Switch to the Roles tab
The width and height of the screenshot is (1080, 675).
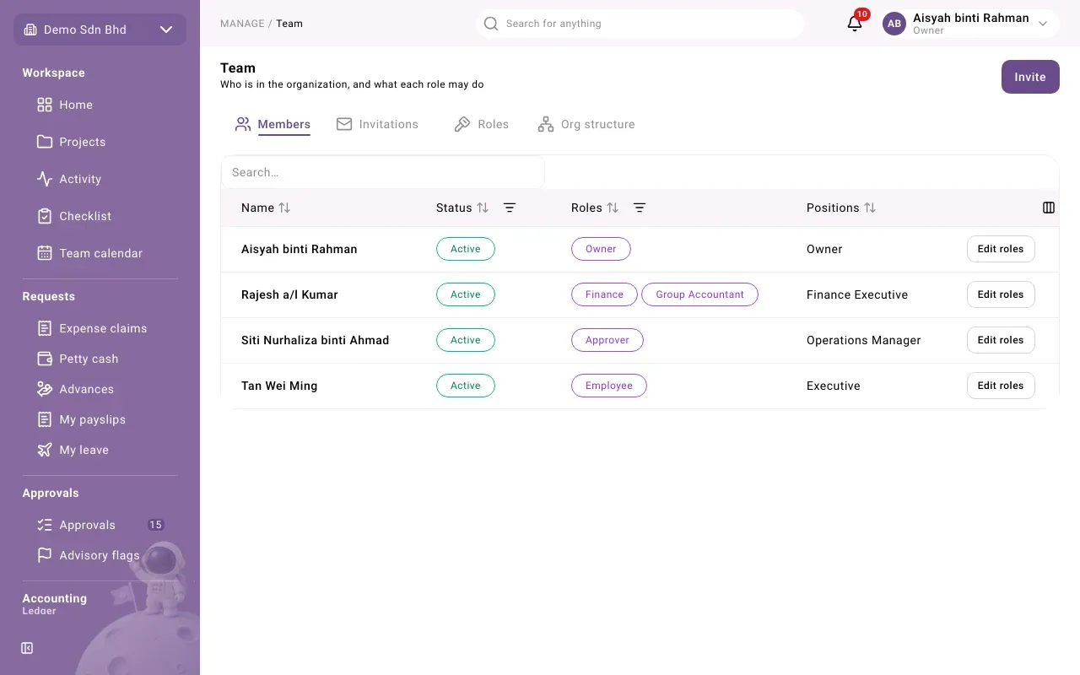pos(482,124)
